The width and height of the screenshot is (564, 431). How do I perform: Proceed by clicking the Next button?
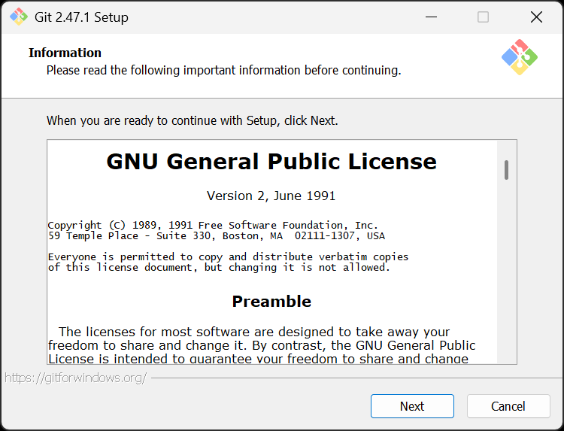412,406
